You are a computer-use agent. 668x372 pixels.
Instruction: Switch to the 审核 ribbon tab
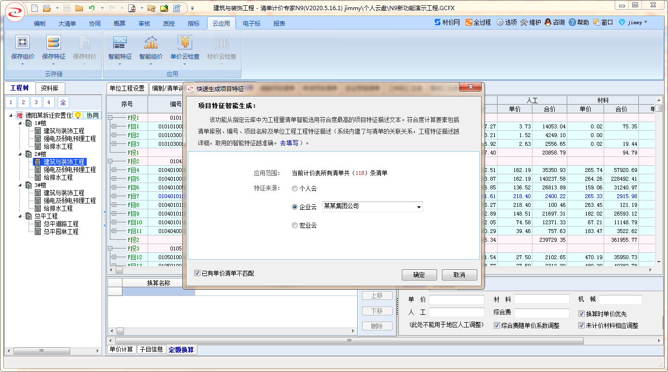click(x=144, y=23)
